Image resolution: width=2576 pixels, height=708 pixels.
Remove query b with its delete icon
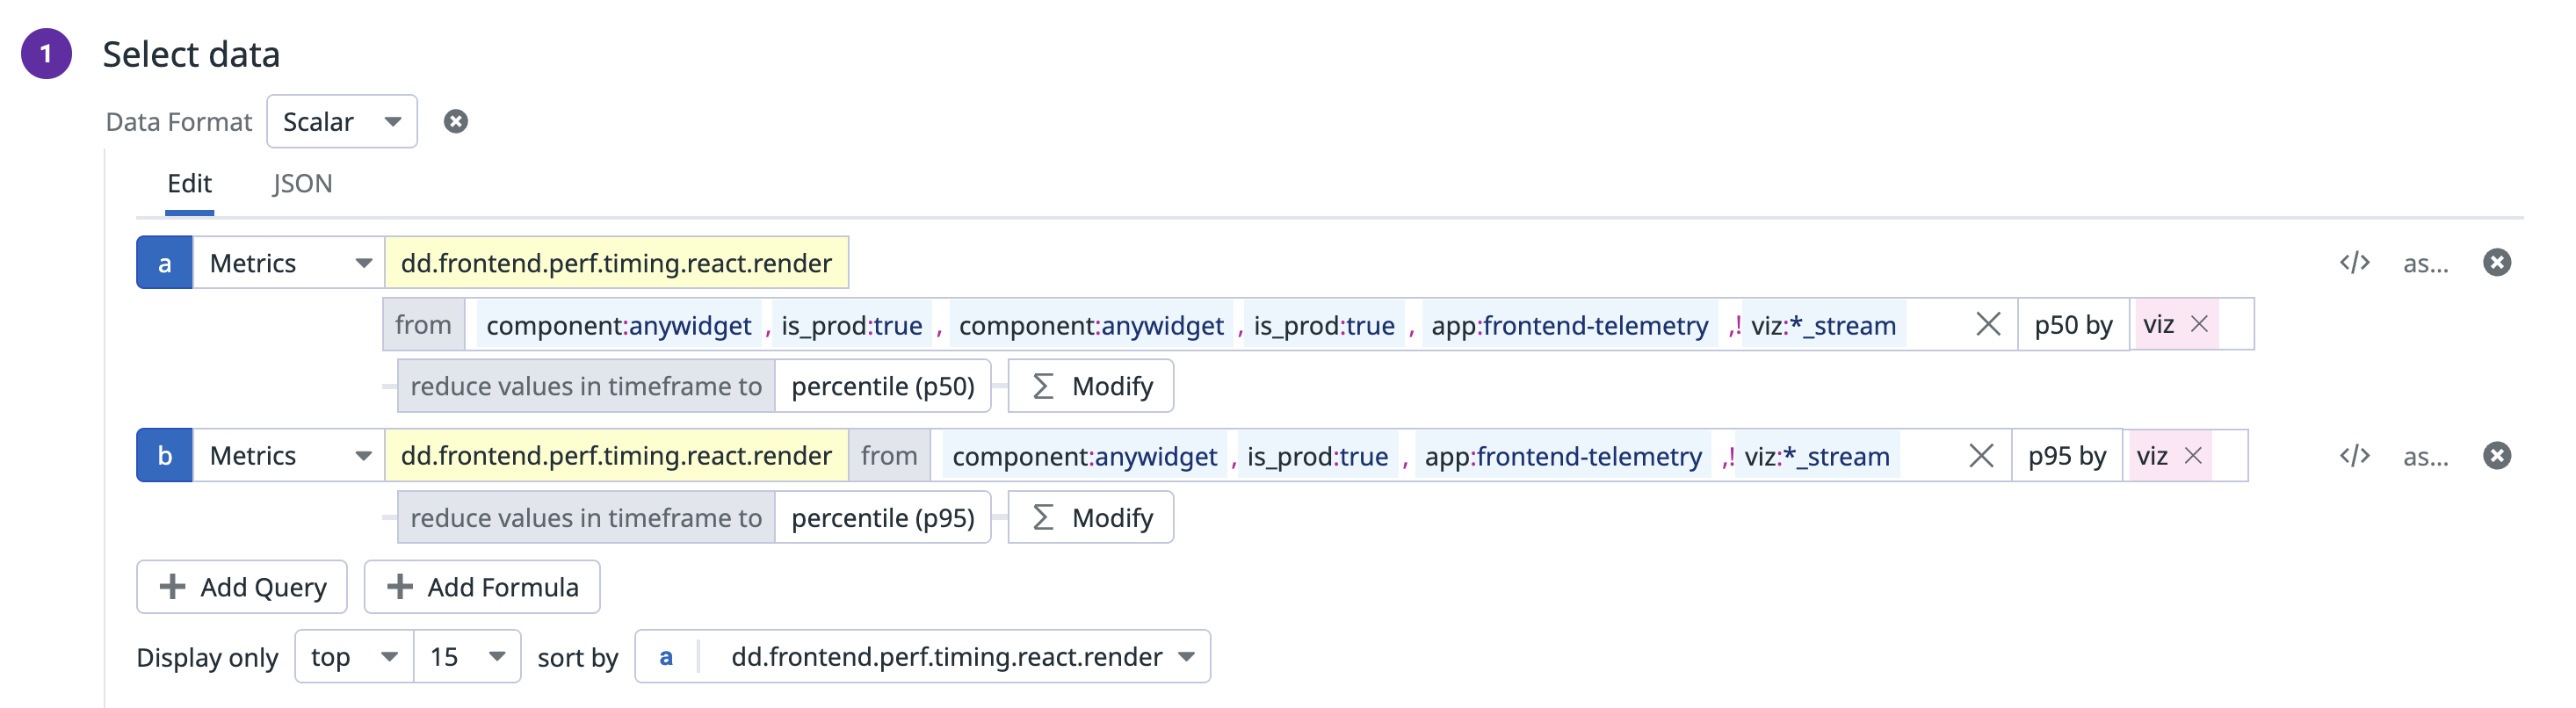point(2496,456)
